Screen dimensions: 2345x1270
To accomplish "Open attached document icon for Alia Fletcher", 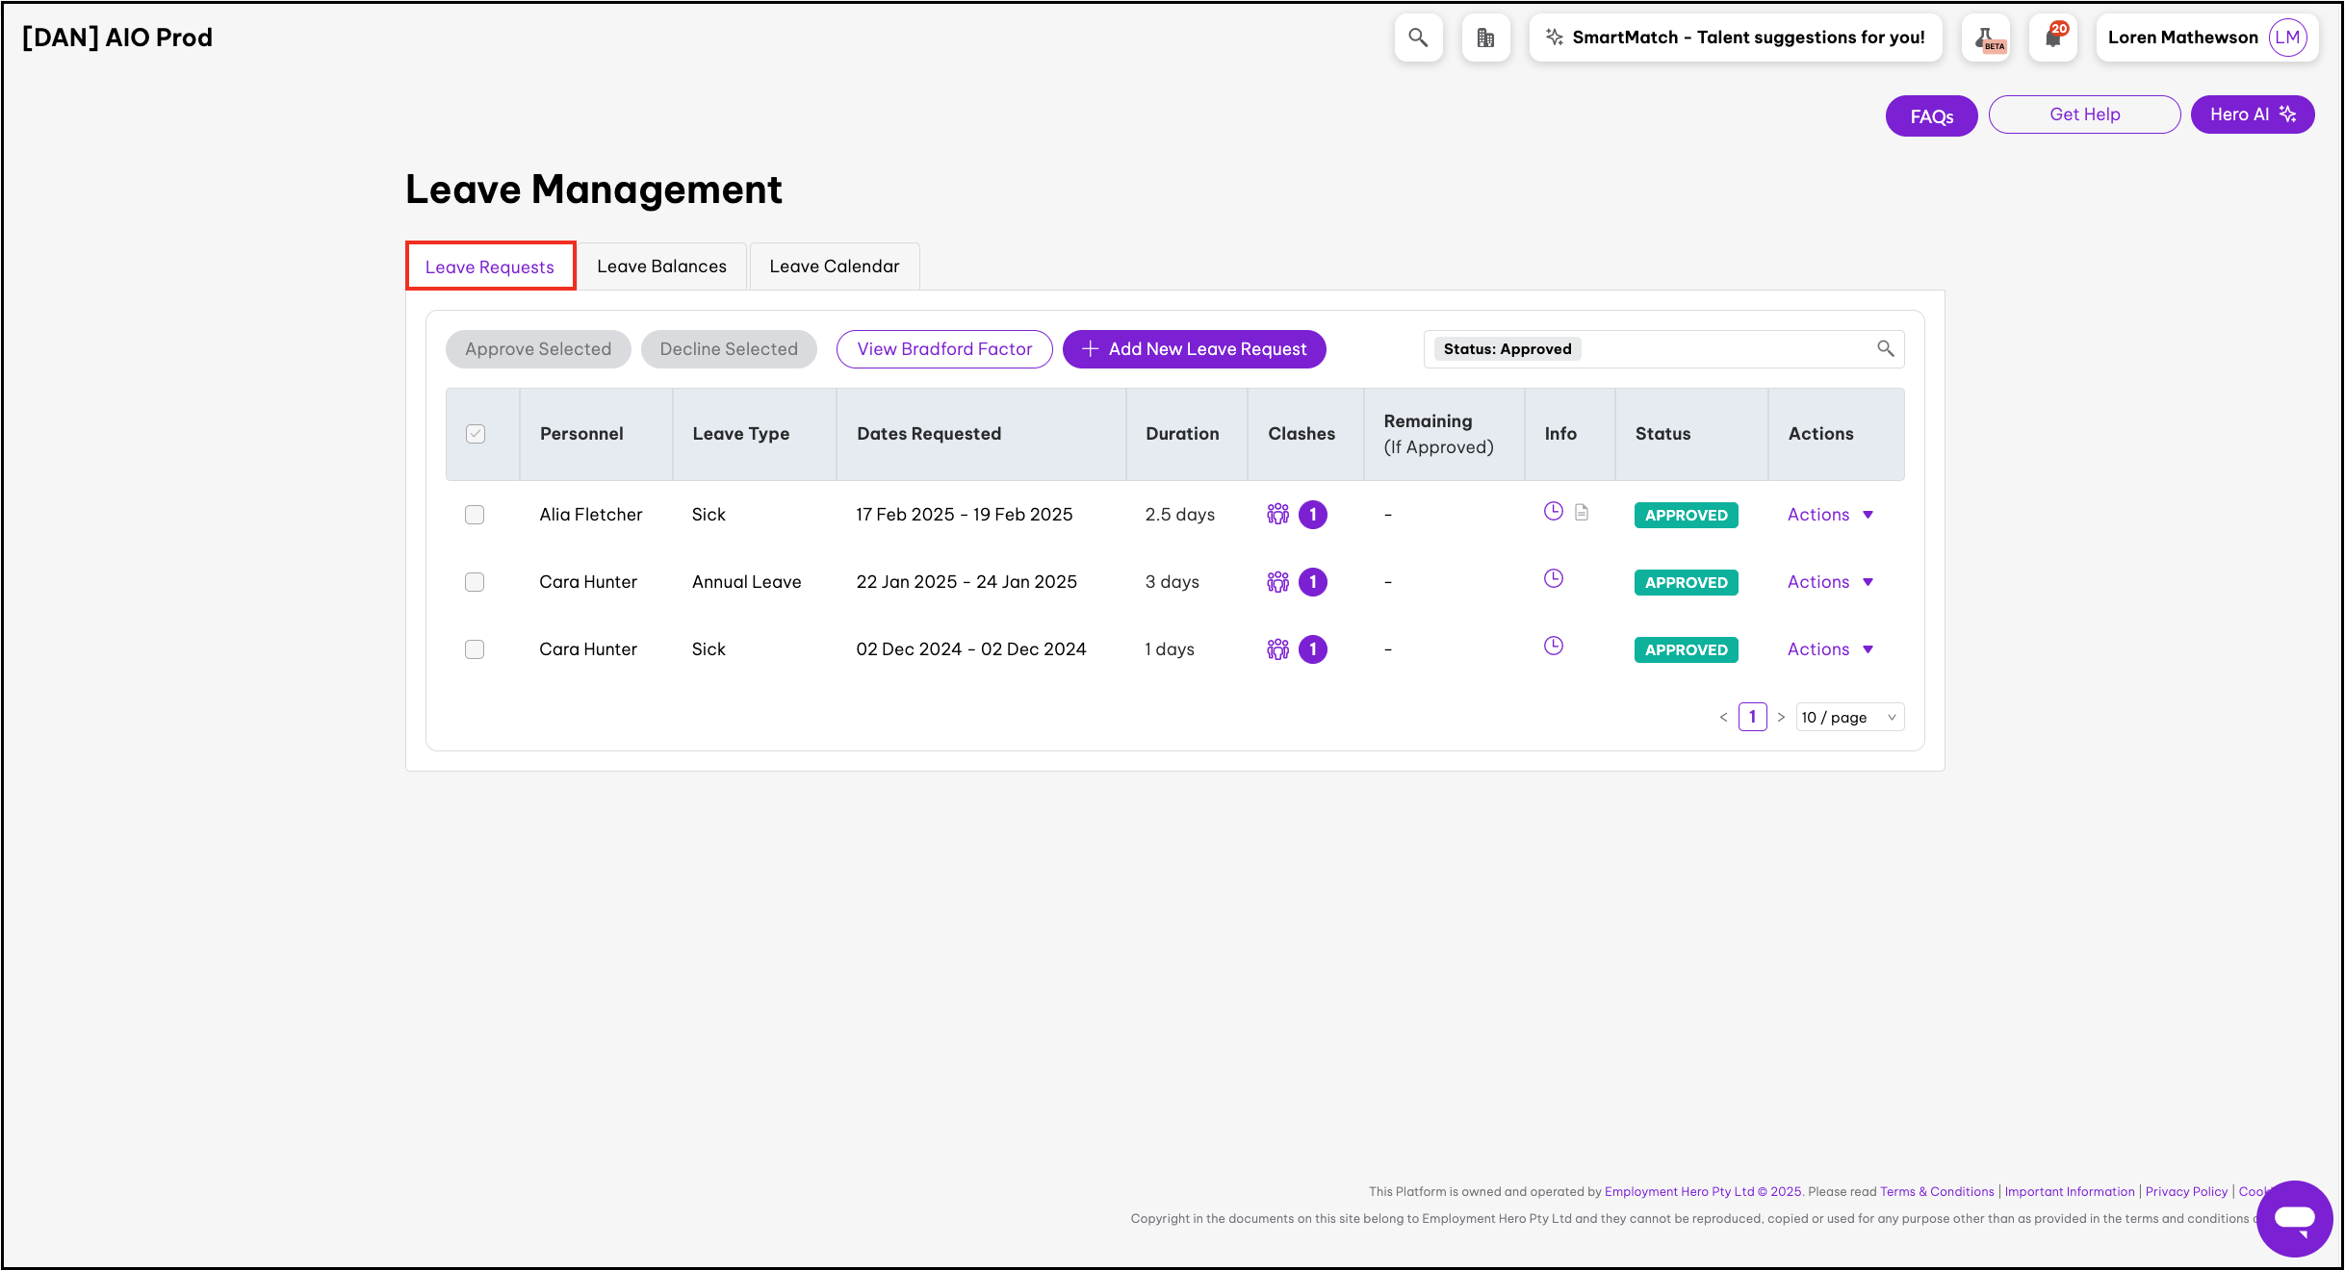I will click(x=1582, y=512).
